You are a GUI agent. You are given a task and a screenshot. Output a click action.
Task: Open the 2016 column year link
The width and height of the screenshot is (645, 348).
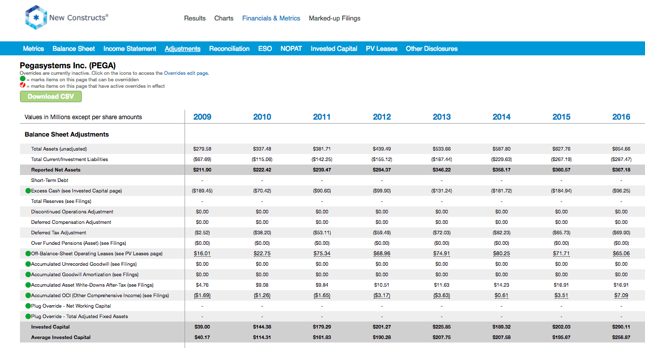(x=621, y=117)
